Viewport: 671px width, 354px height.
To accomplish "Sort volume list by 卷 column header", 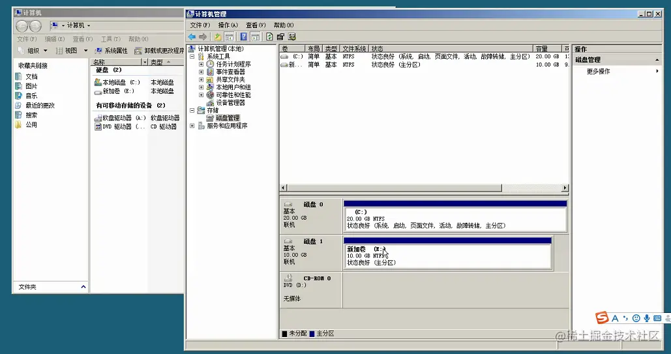I will coord(292,49).
